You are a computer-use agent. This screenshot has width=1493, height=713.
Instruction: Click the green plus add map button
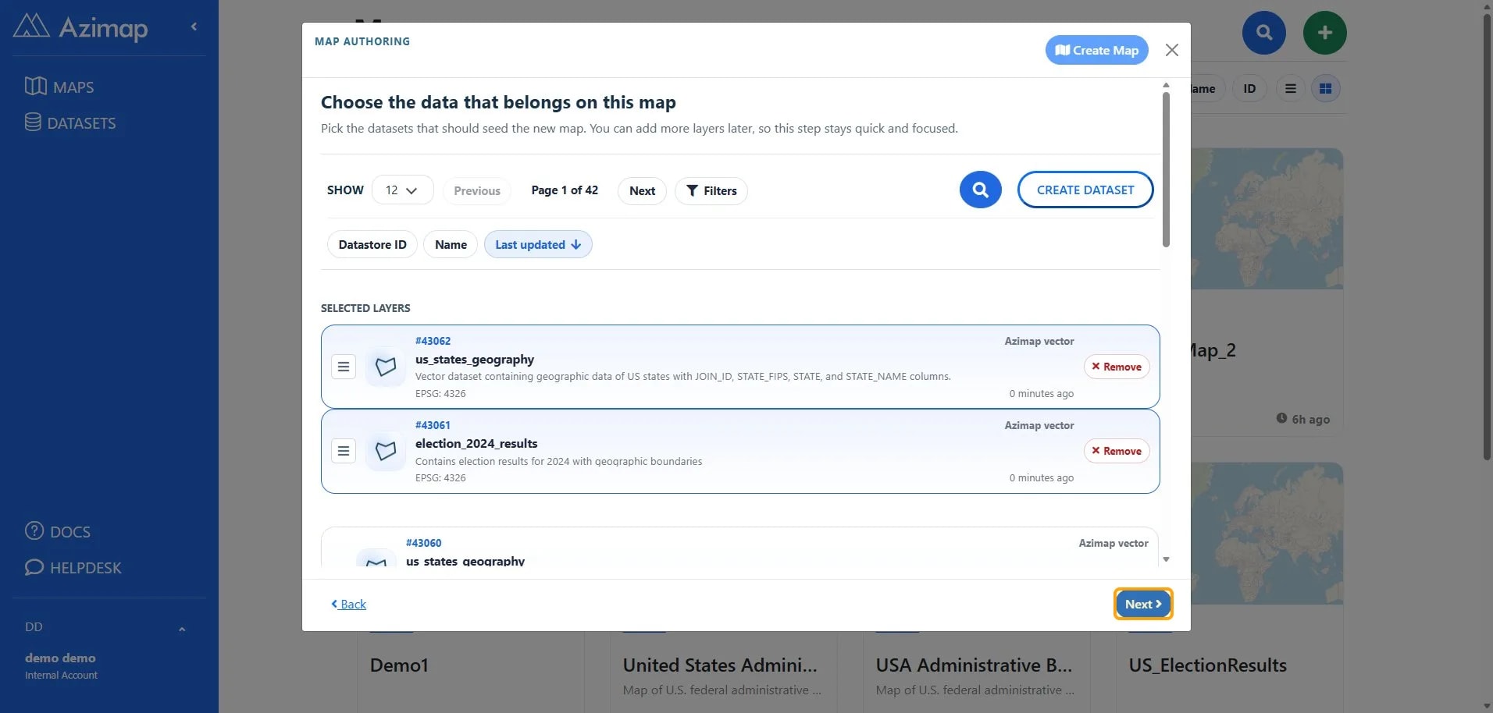(x=1324, y=33)
